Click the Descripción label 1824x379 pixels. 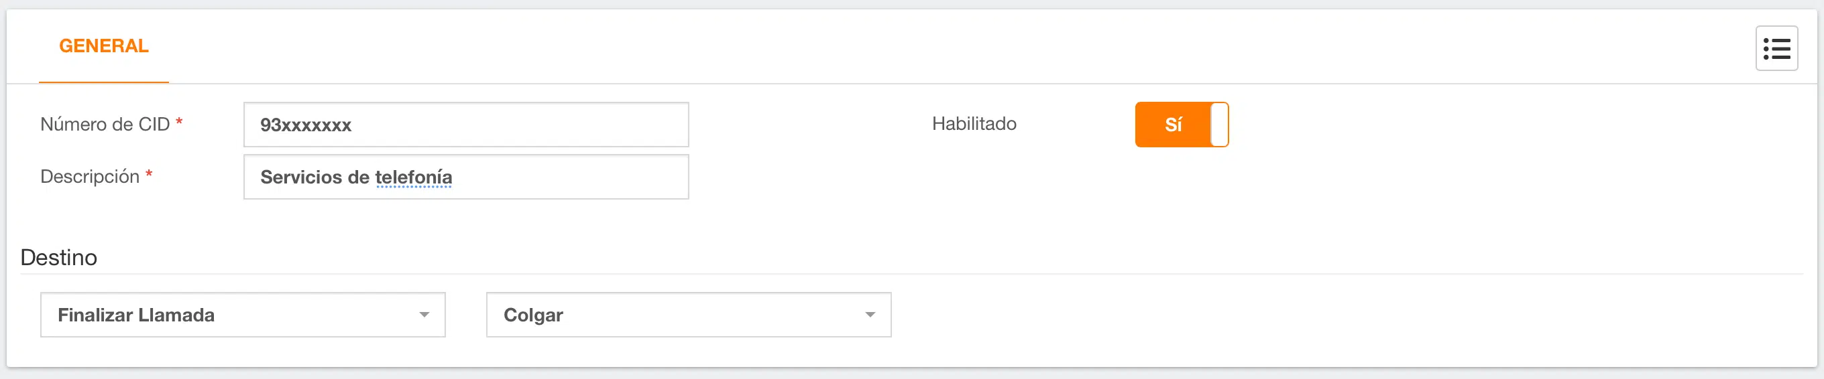pyautogui.click(x=90, y=177)
